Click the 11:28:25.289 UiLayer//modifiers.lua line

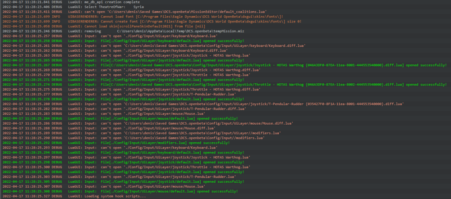point(142,133)
